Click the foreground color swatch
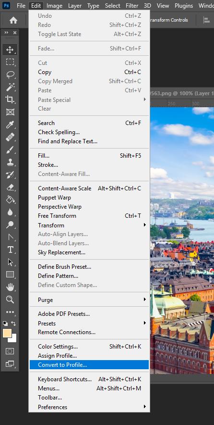Viewport: 214px width, 425px height. pos(7,333)
